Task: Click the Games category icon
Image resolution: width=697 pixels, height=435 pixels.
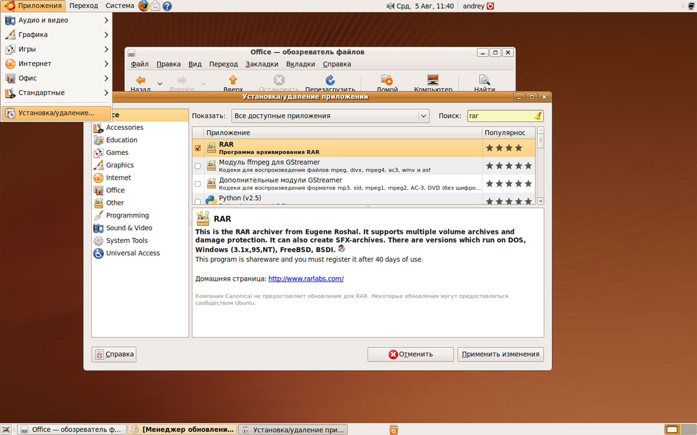Action: point(98,153)
